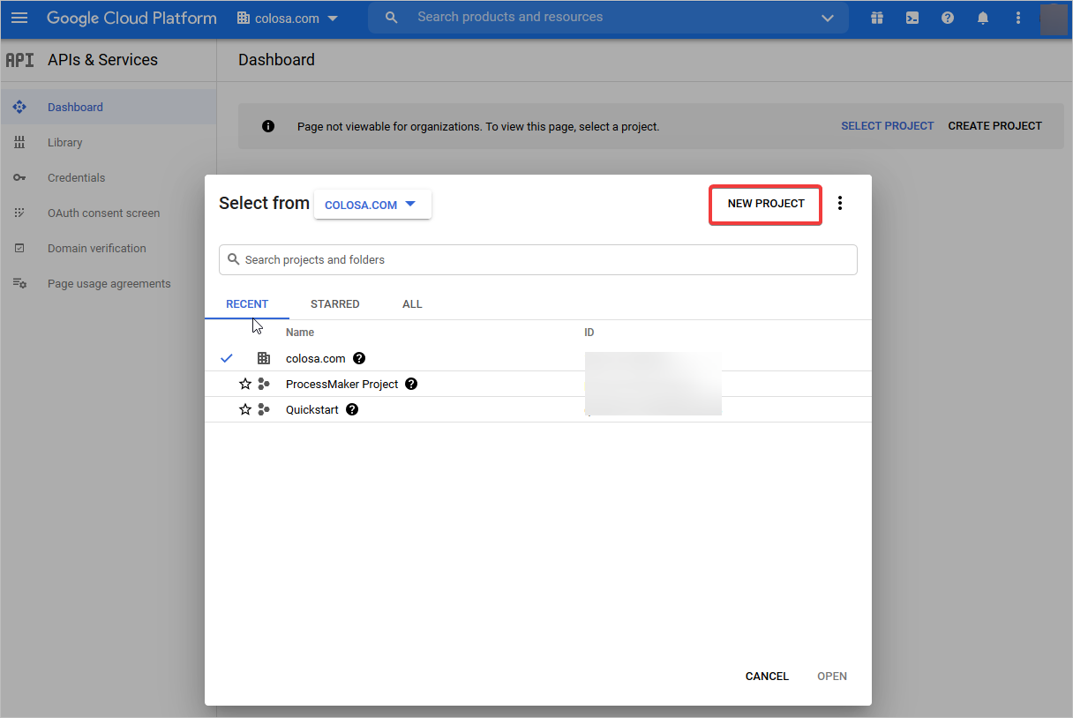This screenshot has width=1073, height=718.
Task: Click the API logo beside APIs & Services
Action: (x=19, y=60)
